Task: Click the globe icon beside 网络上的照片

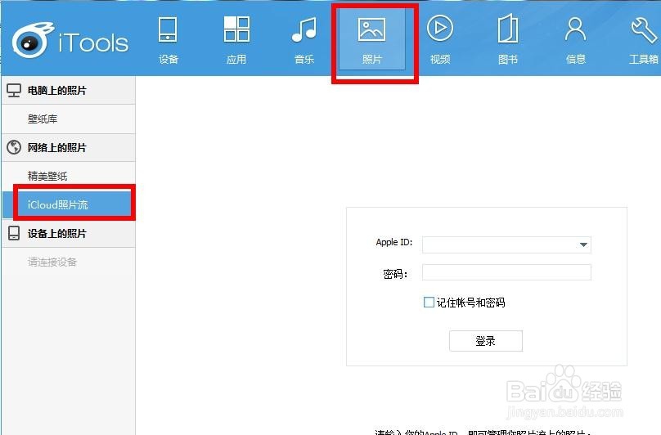Action: 14,147
